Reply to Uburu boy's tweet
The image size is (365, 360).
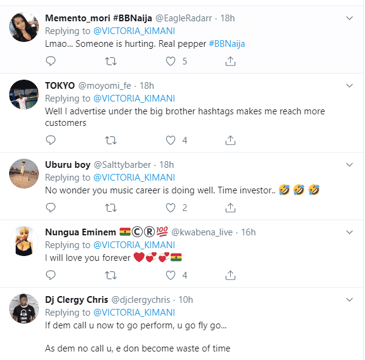(51, 208)
